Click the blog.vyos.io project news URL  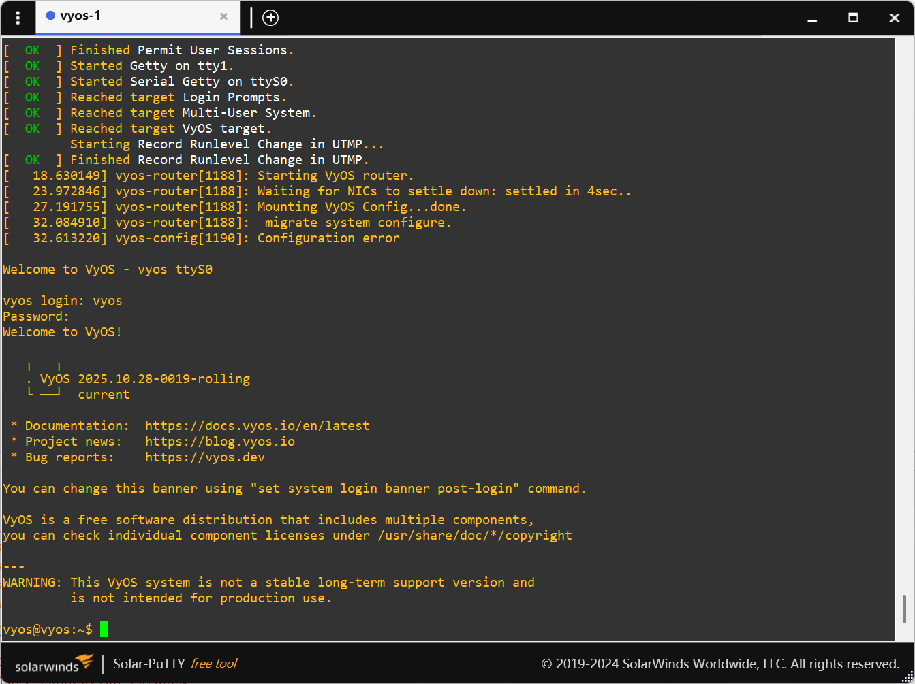(219, 442)
